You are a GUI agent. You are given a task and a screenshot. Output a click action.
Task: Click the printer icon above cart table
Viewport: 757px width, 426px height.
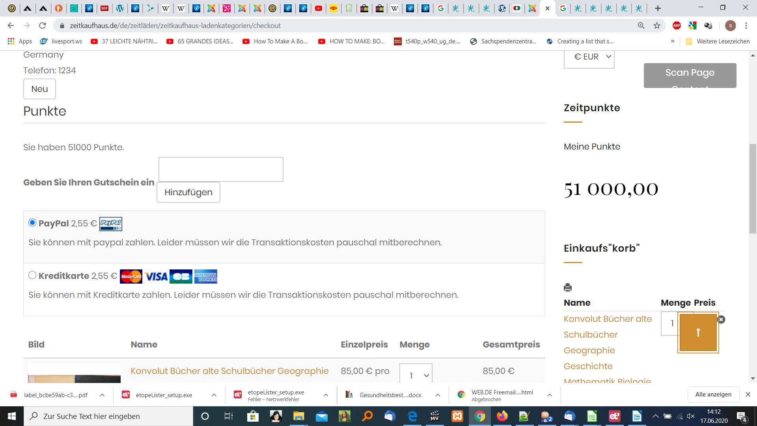568,288
